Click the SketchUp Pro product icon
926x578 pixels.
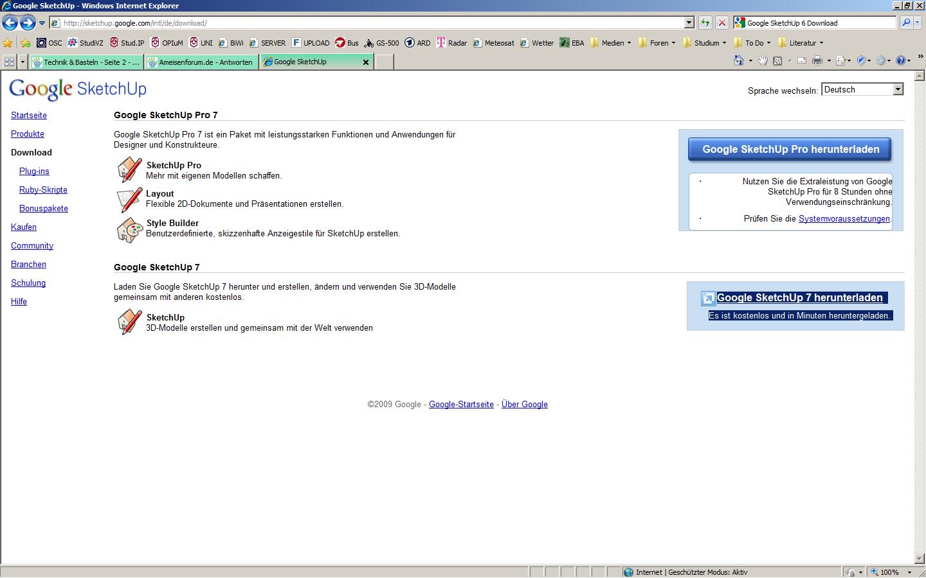click(129, 170)
